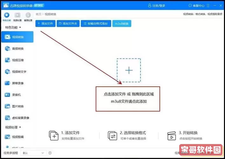Open the 虚拟背景录像 tool

(17, 118)
